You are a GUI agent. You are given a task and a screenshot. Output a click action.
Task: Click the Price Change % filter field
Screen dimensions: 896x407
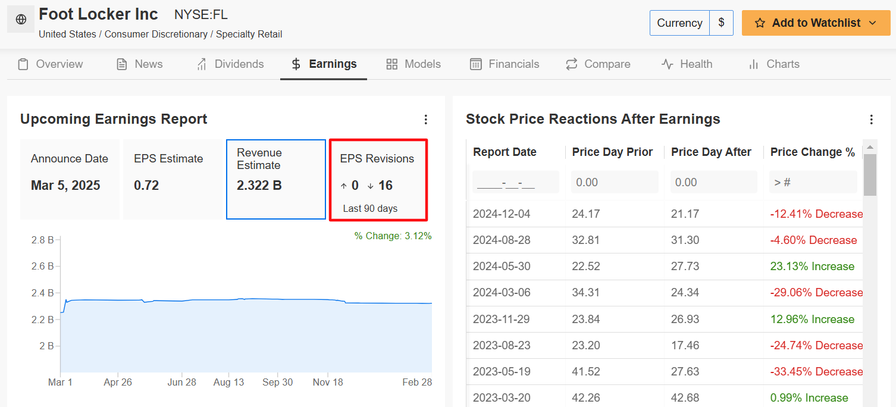pos(813,182)
